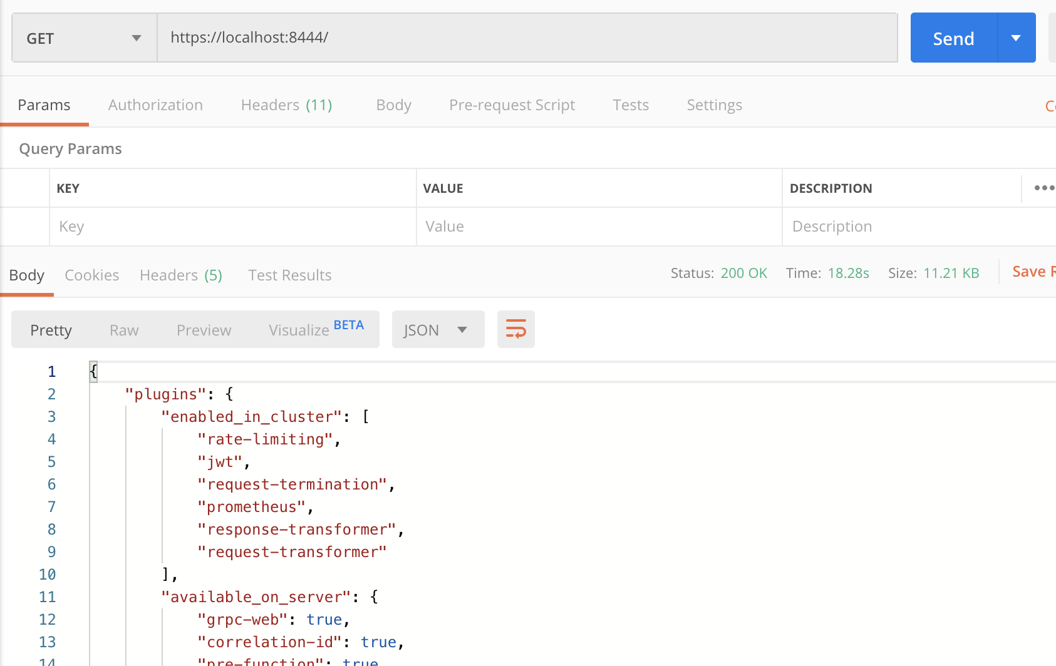Screen dimensions: 1056x666
Task: Switch to the Authorization tab
Action: tap(155, 105)
